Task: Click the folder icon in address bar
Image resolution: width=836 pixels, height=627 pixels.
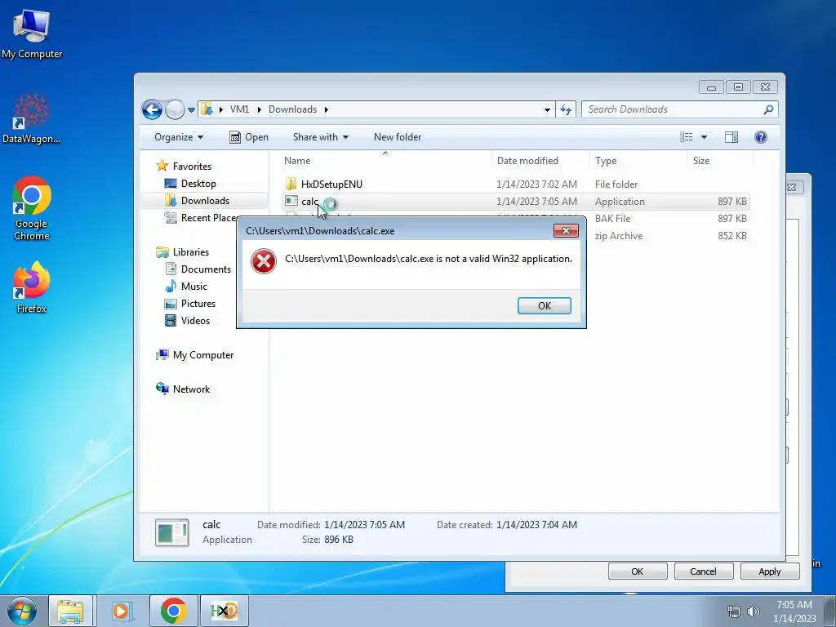Action: pyautogui.click(x=207, y=109)
